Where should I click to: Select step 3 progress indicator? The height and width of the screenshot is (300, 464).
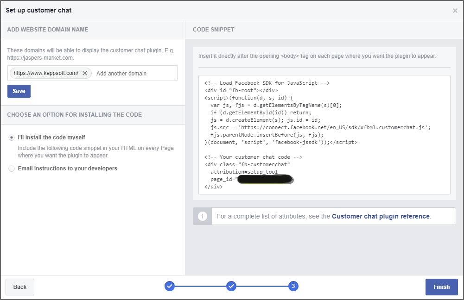[293, 286]
